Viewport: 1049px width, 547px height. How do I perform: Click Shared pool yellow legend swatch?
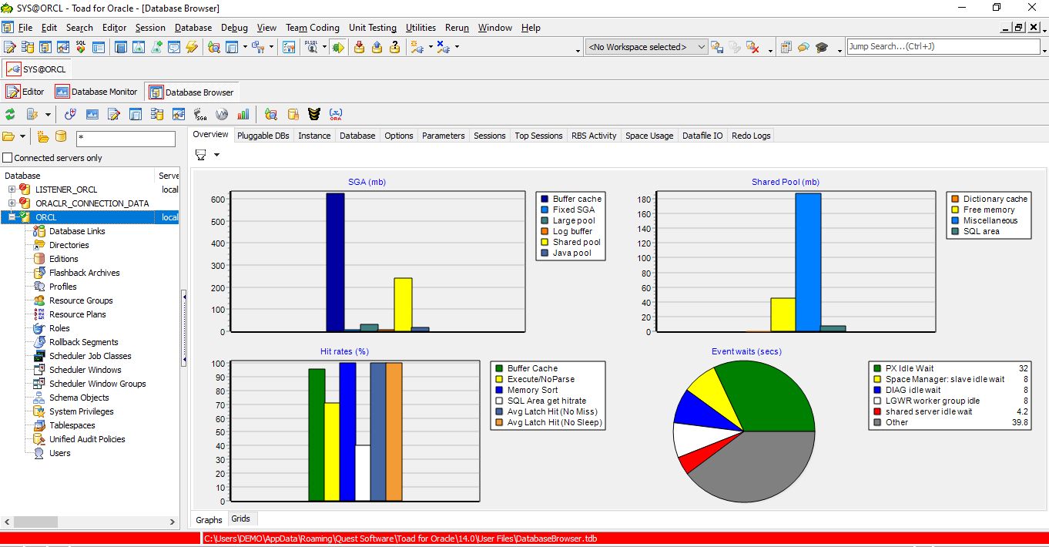pos(545,242)
